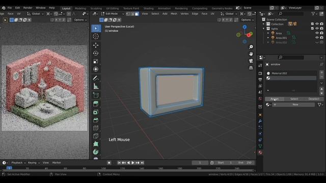Activate the Transform tool
Image resolution: width=326 pixels, height=183 pixels.
click(x=96, y=69)
